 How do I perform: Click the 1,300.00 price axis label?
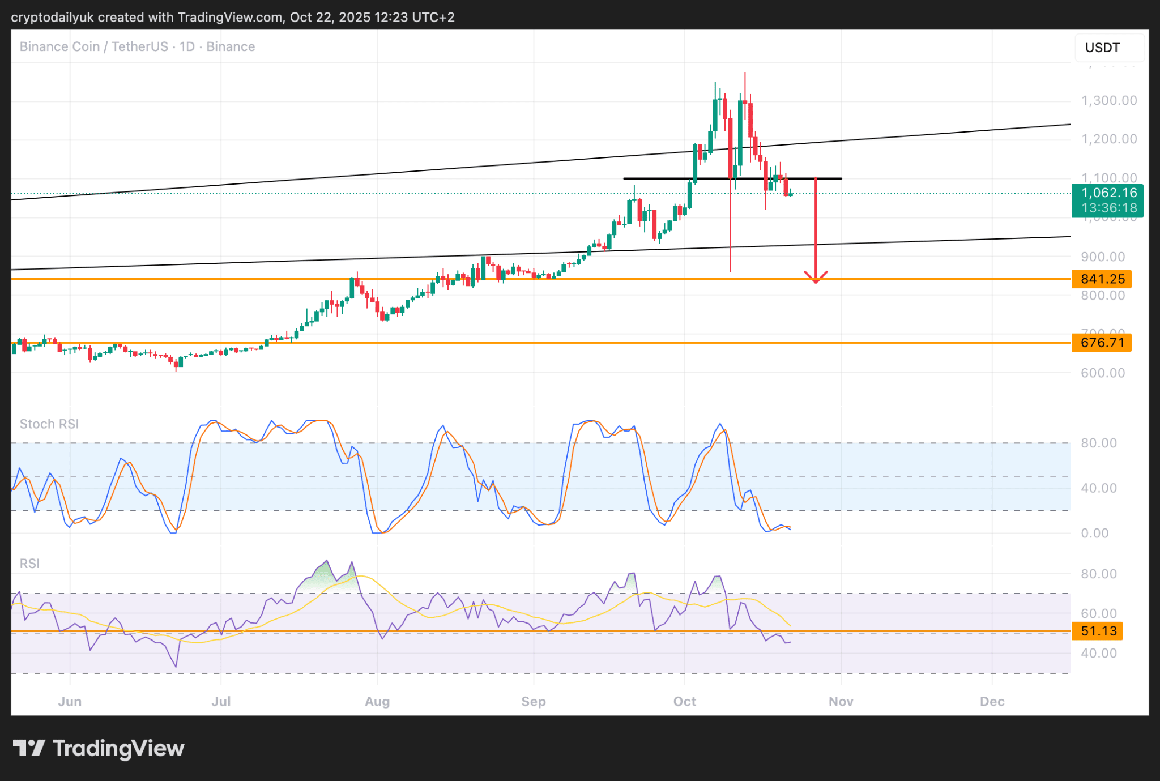coord(1108,101)
